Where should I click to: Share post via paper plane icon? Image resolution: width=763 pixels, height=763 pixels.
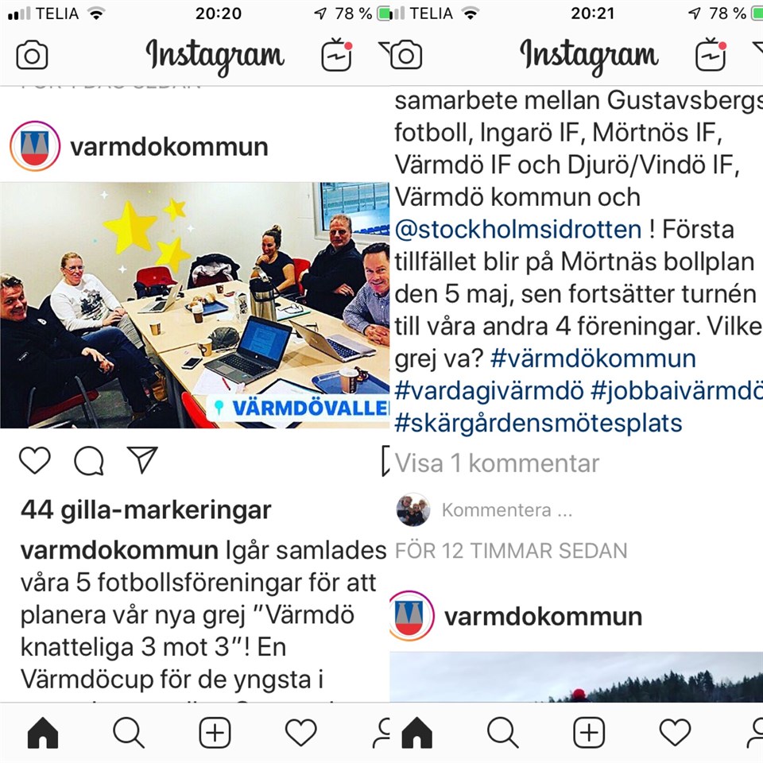click(x=142, y=459)
